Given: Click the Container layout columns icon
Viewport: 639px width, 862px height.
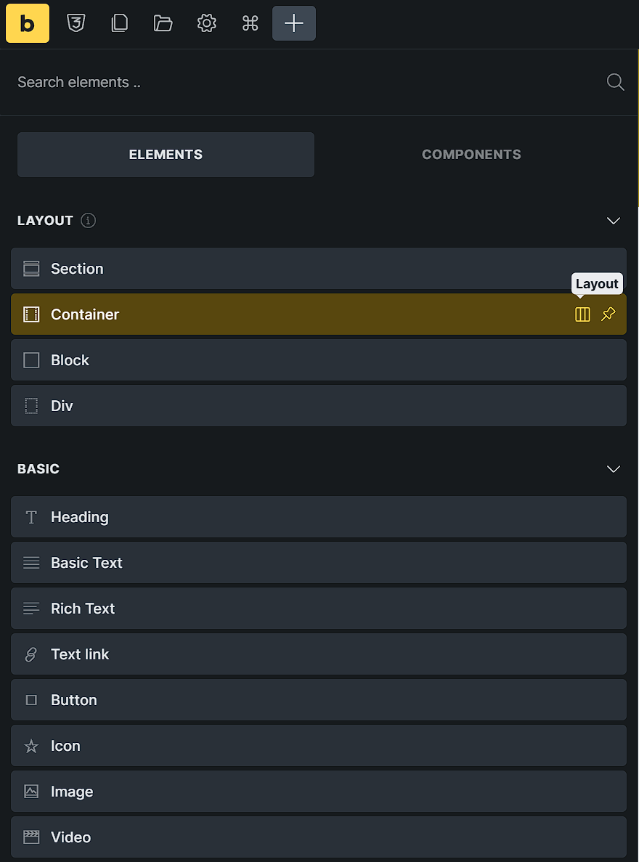Looking at the screenshot, I should pyautogui.click(x=582, y=314).
